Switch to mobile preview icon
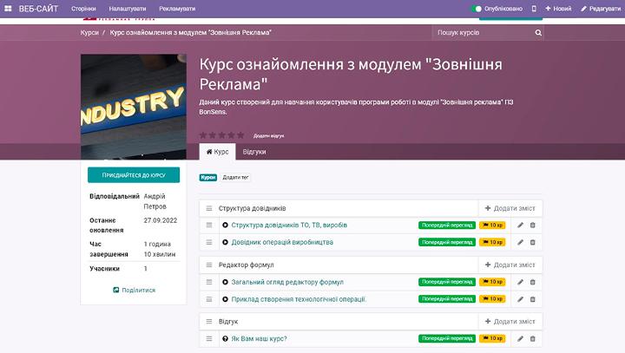625x353 pixels. tap(534, 9)
